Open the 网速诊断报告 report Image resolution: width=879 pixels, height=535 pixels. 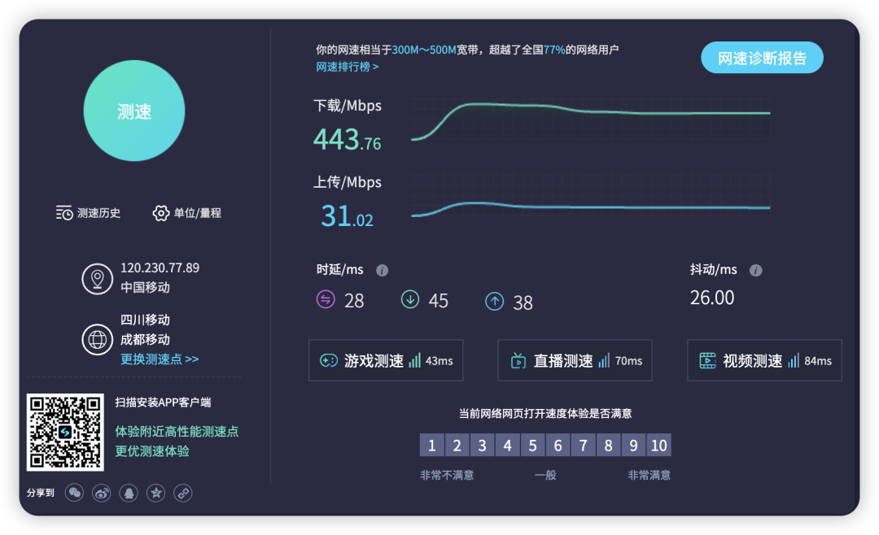point(762,58)
